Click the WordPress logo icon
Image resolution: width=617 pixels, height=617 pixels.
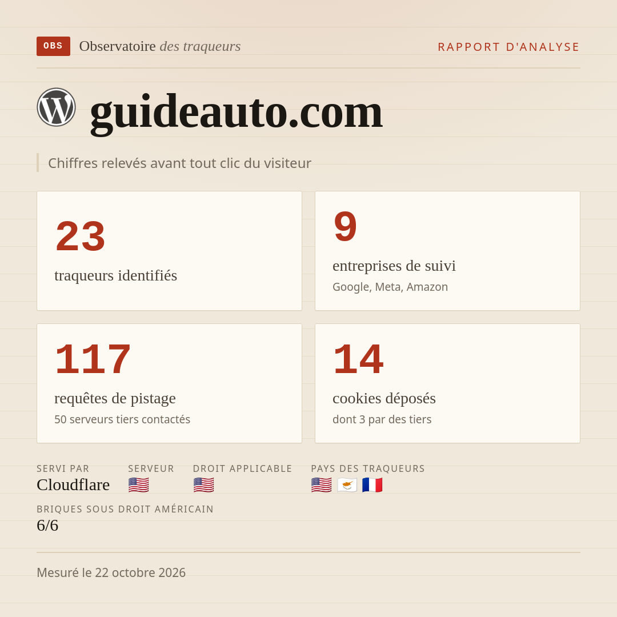(x=56, y=107)
